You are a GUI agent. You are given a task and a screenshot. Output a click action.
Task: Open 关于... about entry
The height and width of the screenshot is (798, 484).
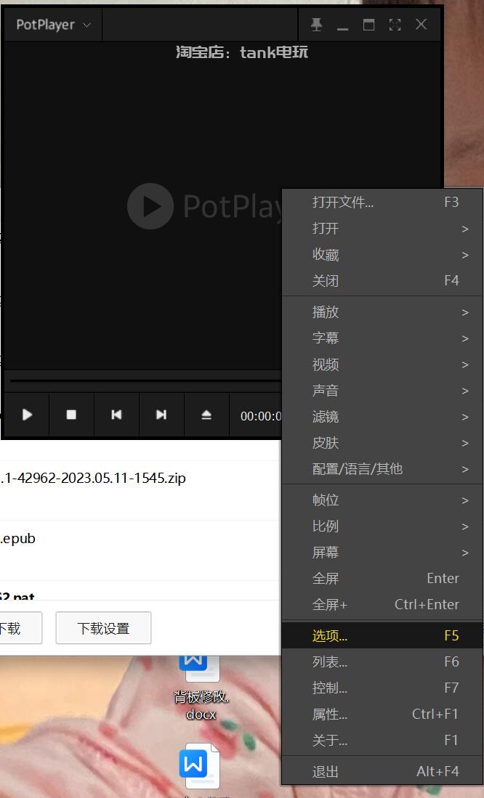(x=382, y=740)
